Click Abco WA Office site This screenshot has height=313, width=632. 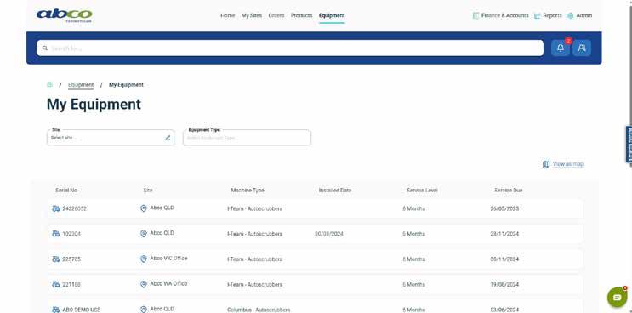coord(168,283)
